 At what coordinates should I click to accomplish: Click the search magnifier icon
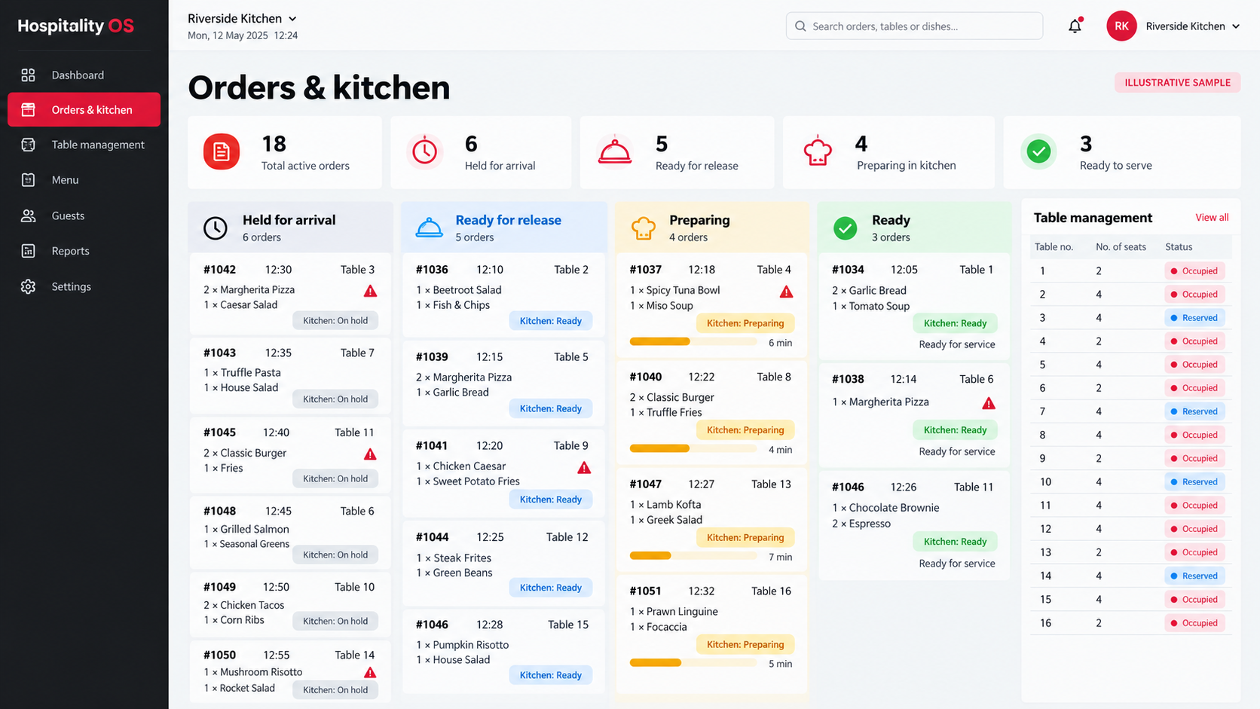(800, 26)
